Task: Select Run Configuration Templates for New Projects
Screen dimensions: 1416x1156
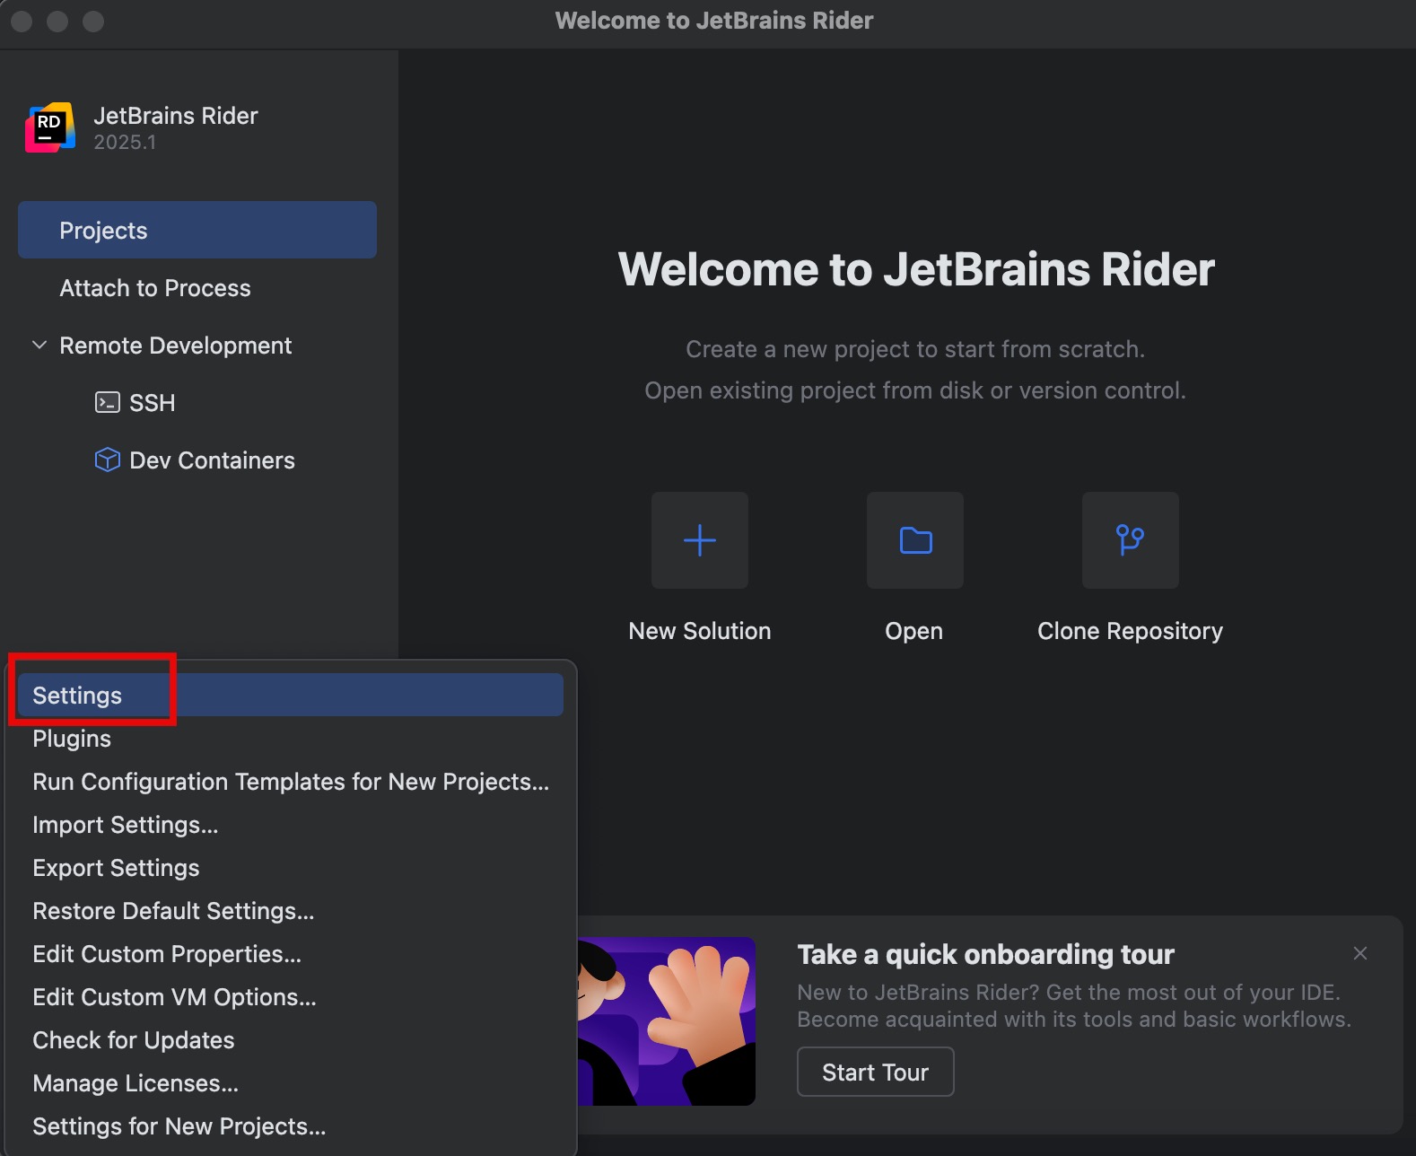Action: pyautogui.click(x=290, y=782)
